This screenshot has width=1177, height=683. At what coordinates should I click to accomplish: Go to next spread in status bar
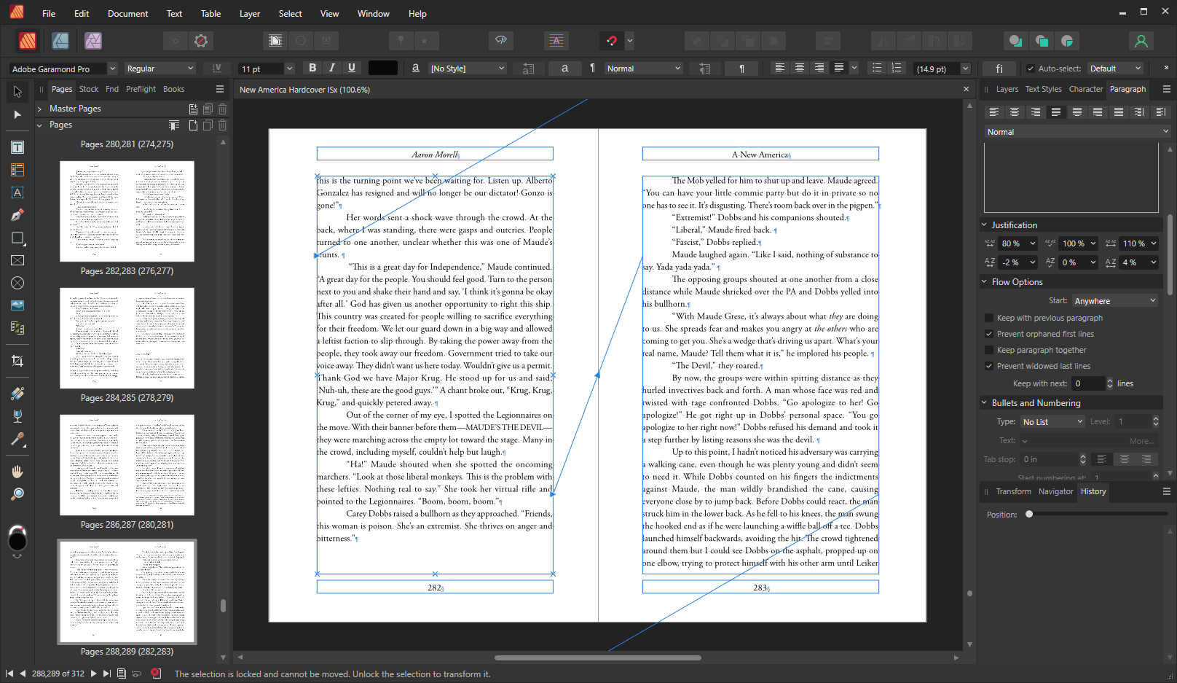94,674
